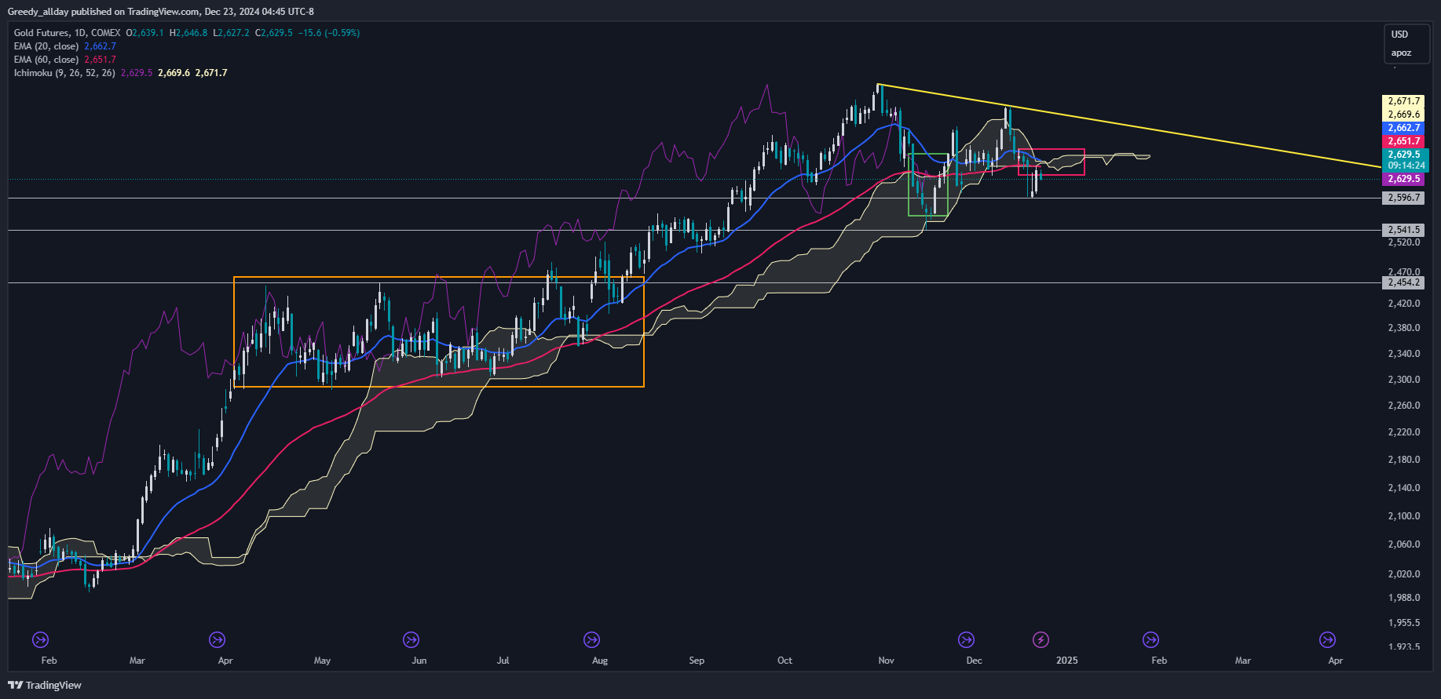Click the May label on time axis

point(322,661)
